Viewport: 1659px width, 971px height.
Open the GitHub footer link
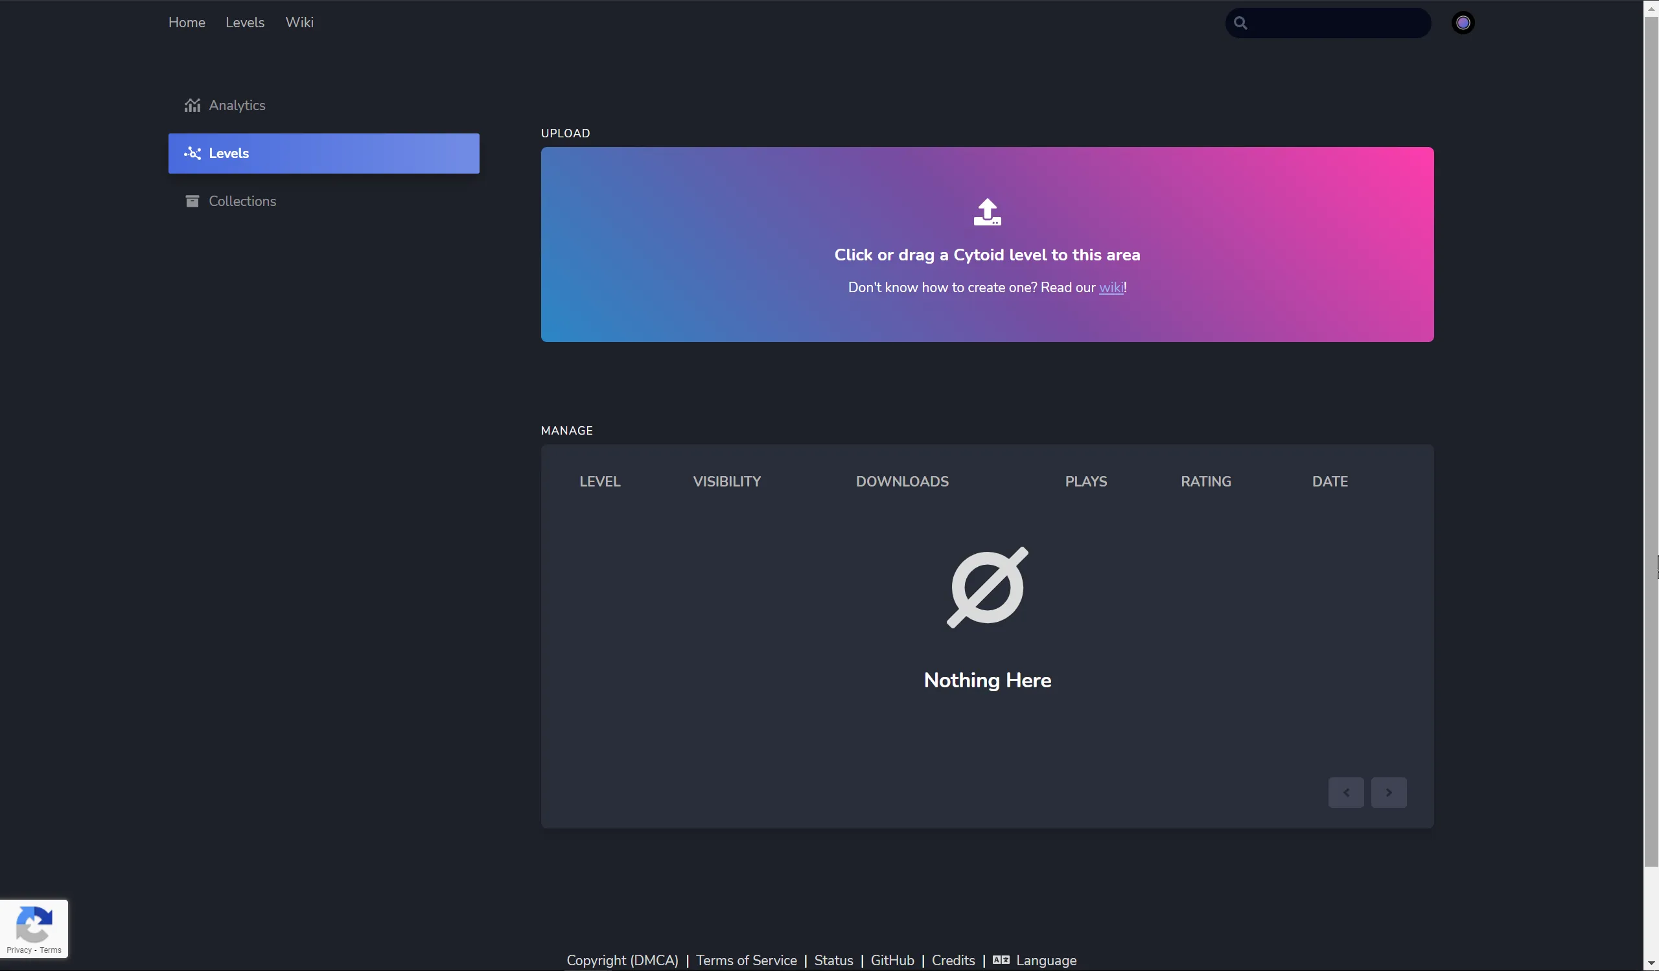892,961
